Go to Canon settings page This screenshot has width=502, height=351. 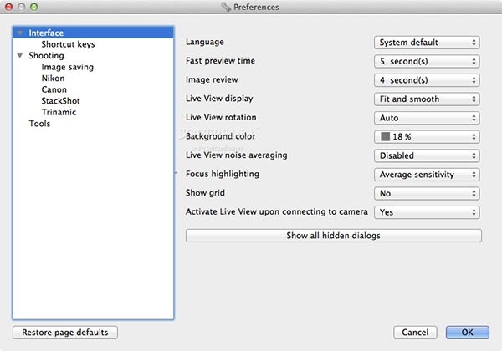tap(54, 90)
